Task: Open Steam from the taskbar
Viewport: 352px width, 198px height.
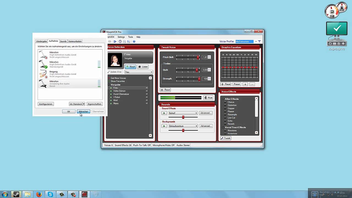Action: pyautogui.click(x=16, y=194)
